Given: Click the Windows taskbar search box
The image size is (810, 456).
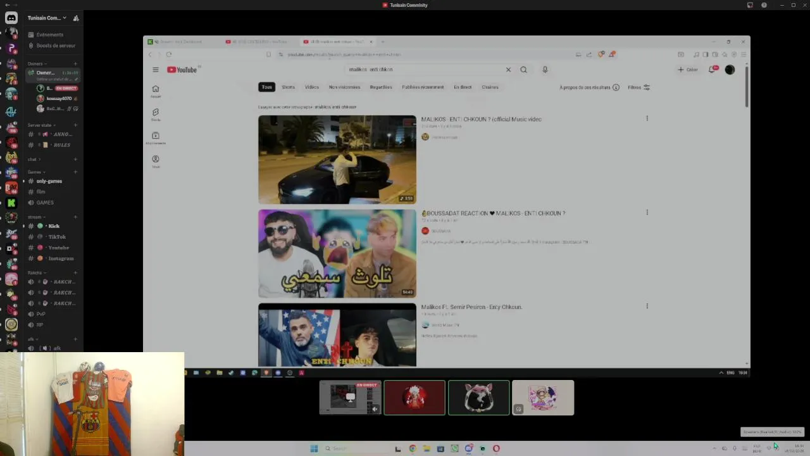Looking at the screenshot, I should pos(354,448).
